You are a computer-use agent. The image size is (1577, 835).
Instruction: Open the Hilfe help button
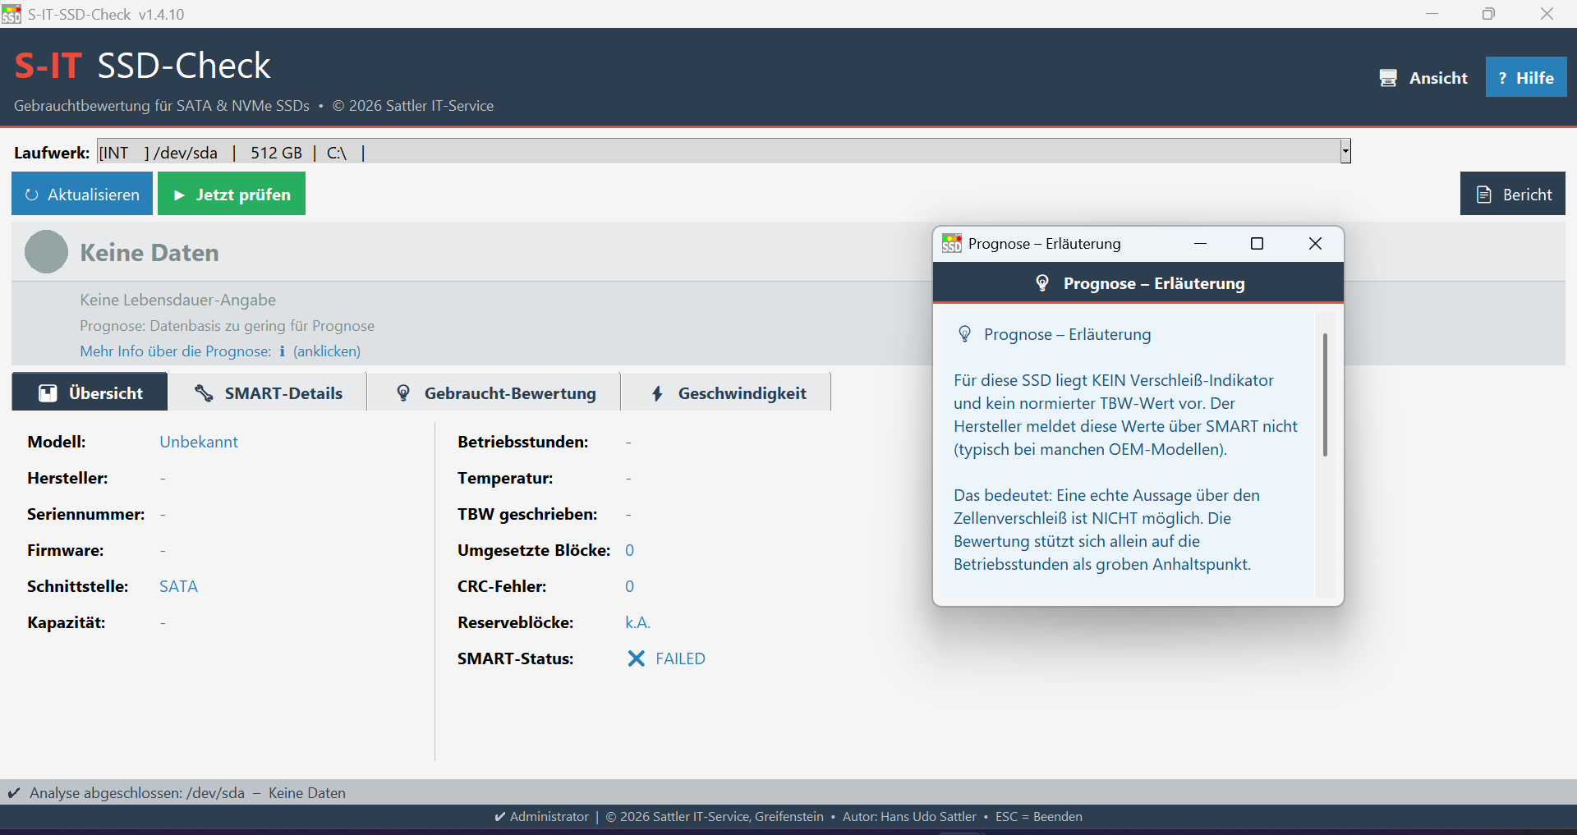coord(1526,77)
